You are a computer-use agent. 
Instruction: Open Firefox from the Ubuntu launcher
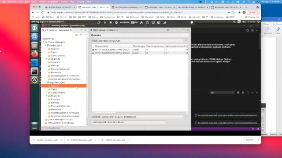click(34, 54)
